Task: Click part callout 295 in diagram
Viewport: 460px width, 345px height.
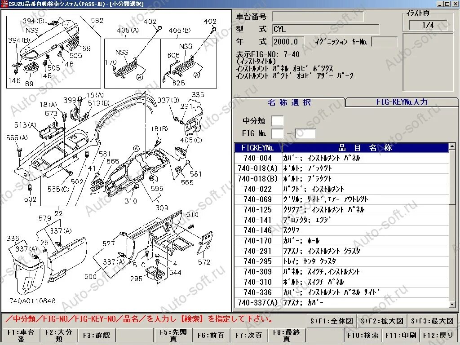Action: pos(136,279)
